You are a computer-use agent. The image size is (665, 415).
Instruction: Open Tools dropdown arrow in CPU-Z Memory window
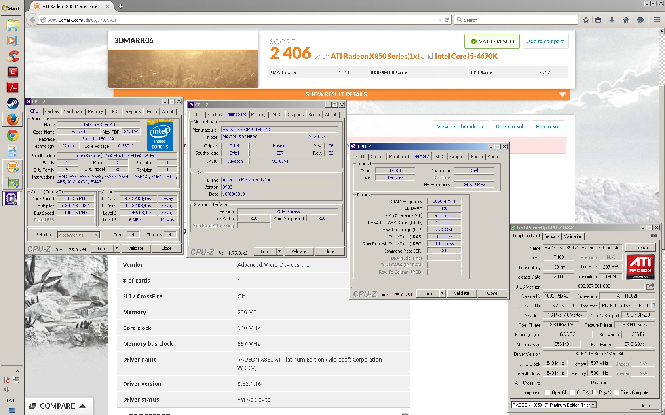[442, 293]
